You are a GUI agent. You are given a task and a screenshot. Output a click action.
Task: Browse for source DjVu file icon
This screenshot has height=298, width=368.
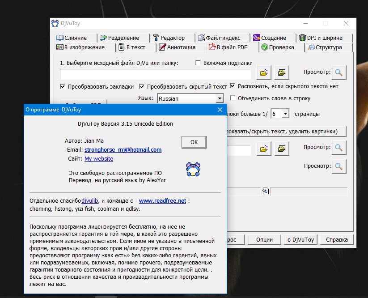pos(264,72)
